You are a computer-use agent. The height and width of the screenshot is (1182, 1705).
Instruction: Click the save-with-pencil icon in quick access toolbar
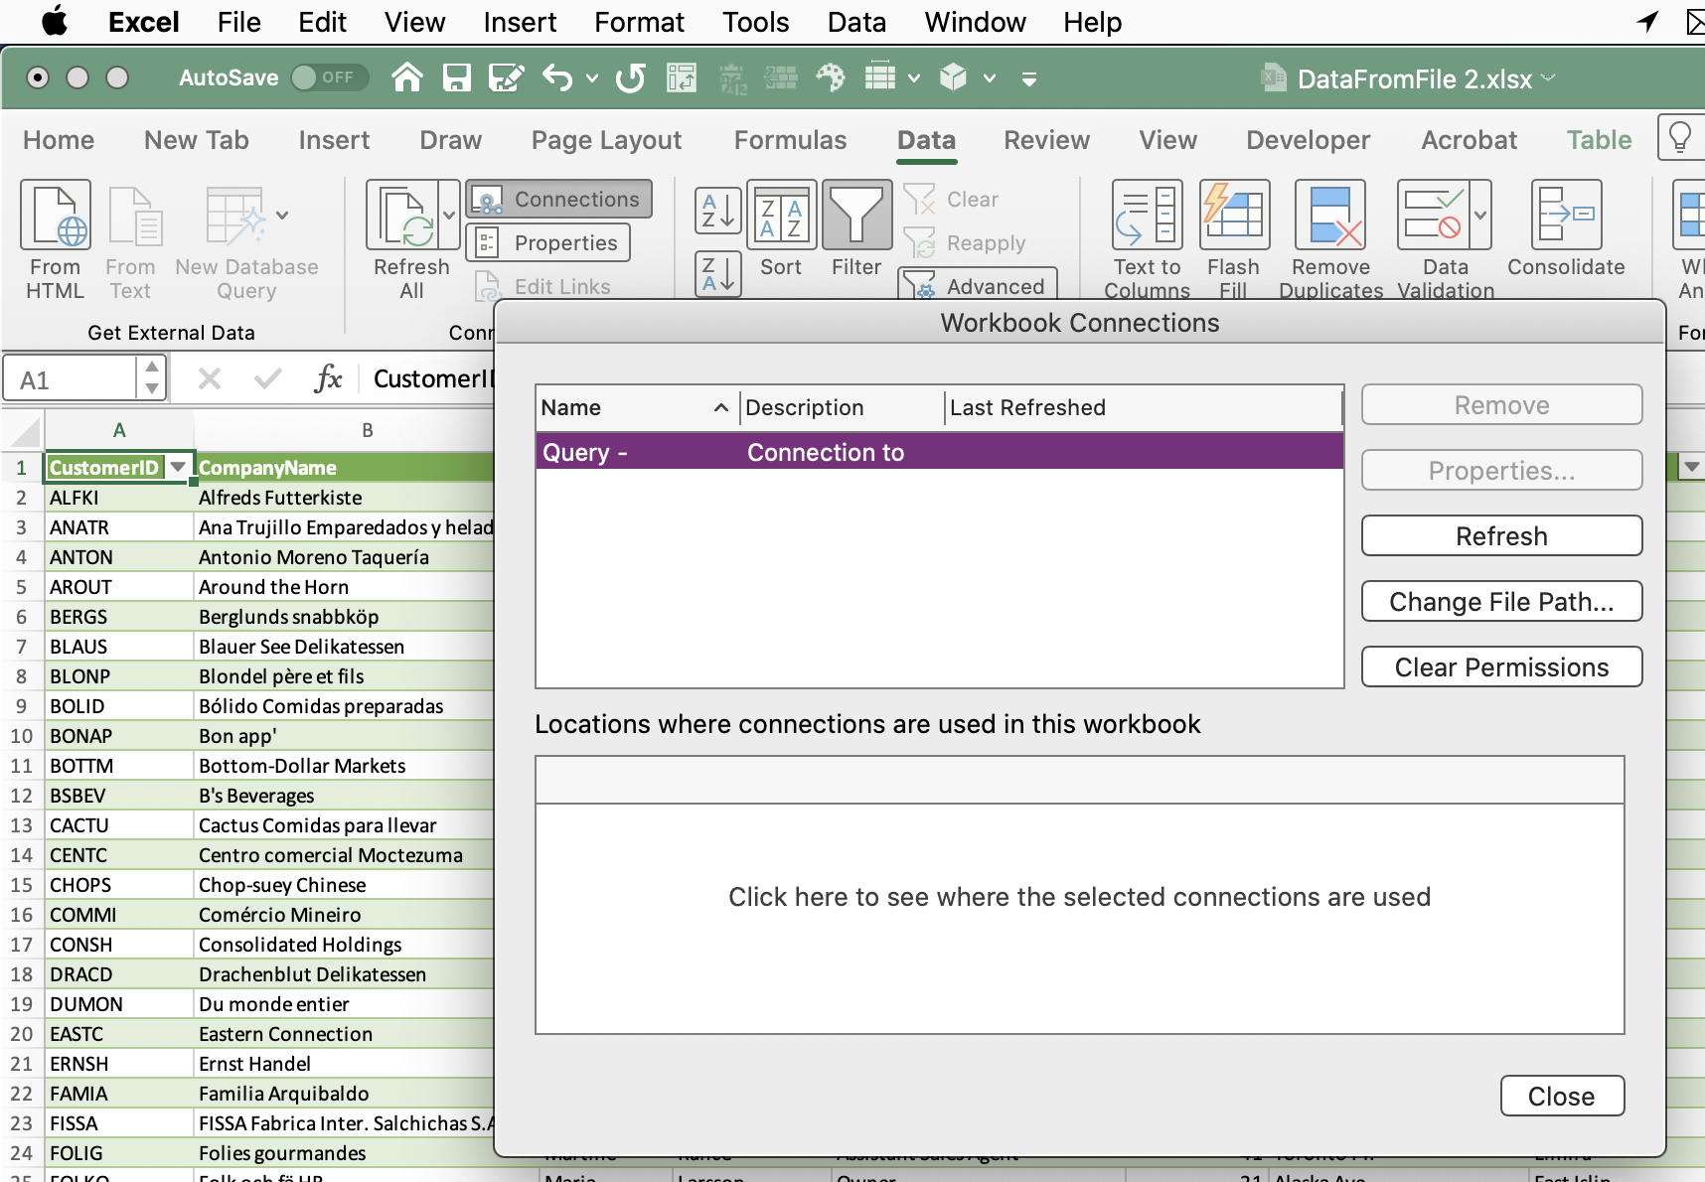507,77
